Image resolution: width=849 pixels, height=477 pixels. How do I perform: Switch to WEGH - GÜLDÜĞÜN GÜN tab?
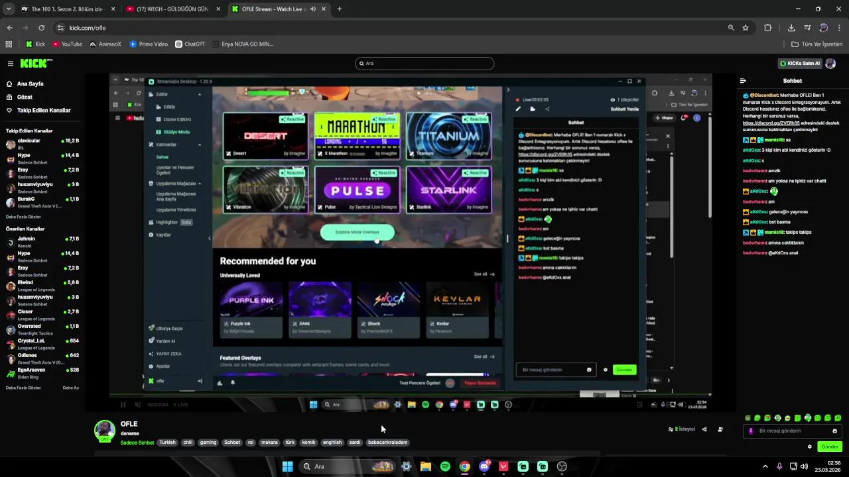pyautogui.click(x=172, y=9)
